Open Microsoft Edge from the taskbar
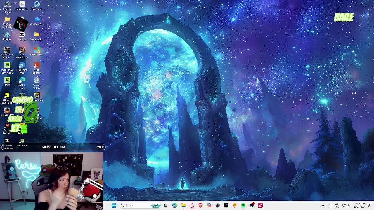The height and width of the screenshot is (210, 374). pyautogui.click(x=174, y=205)
